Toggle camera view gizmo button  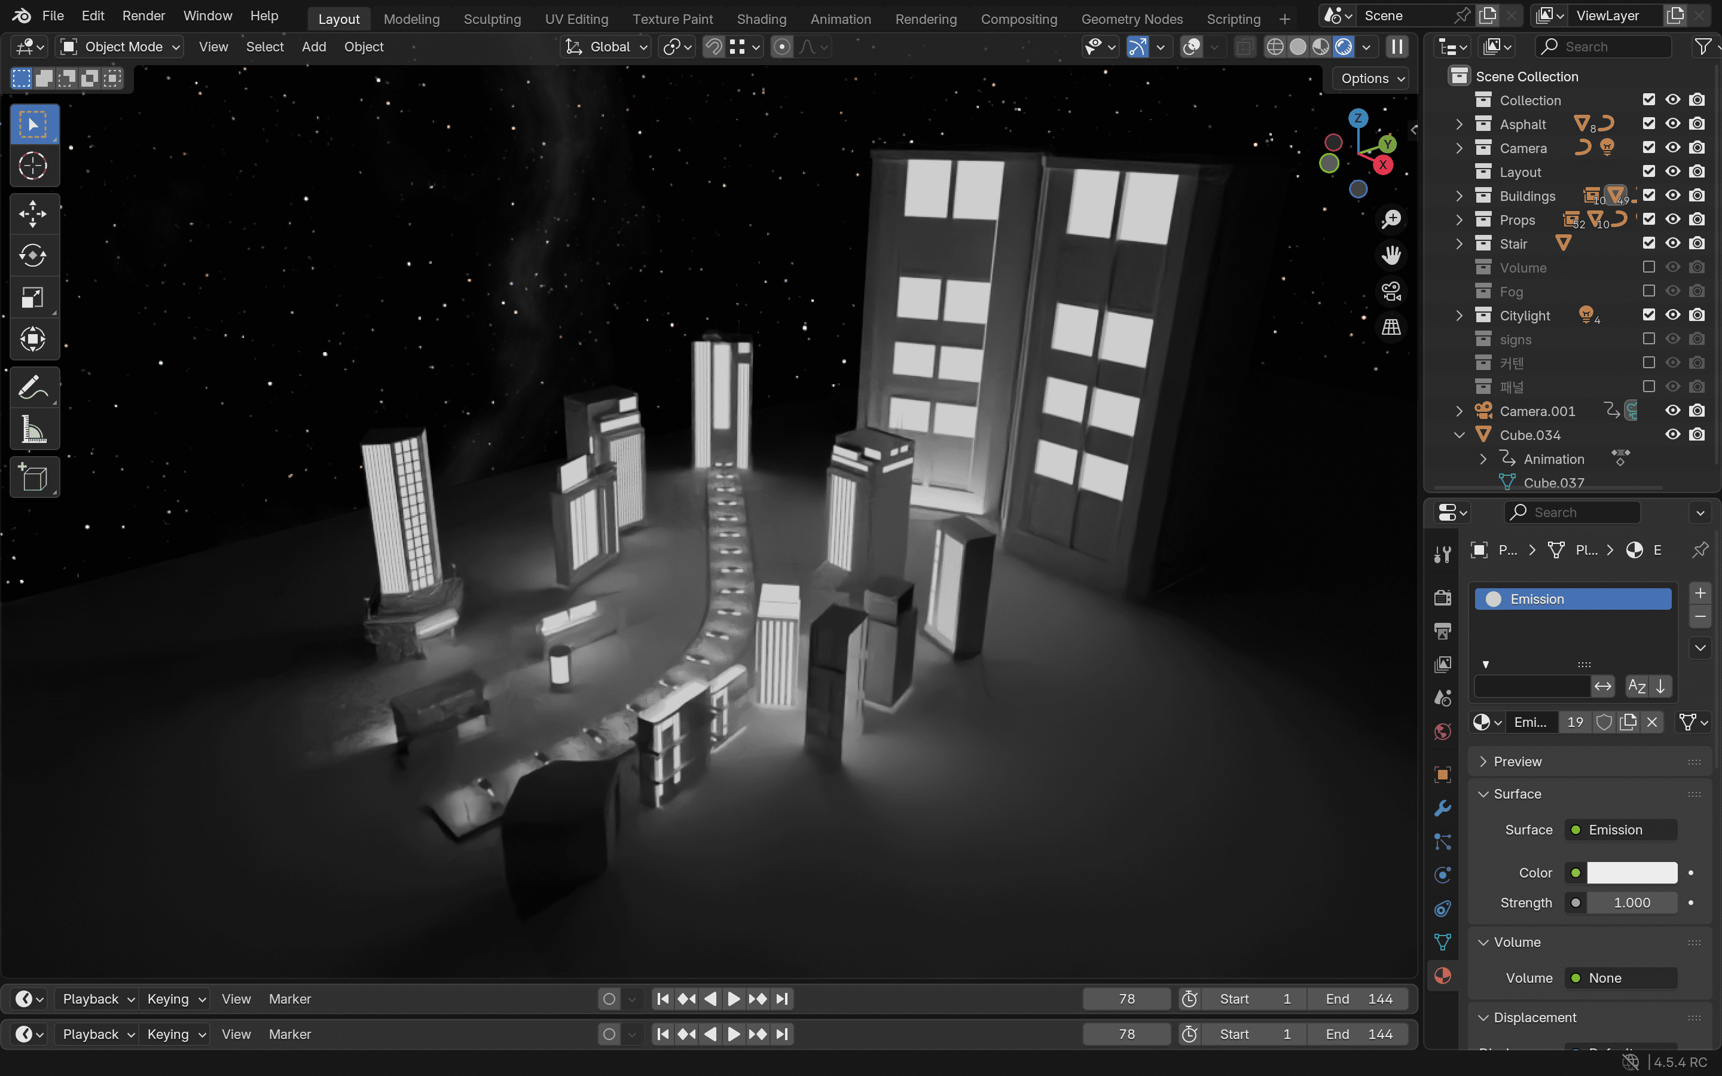coord(1390,291)
